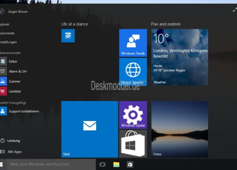Image resolution: width=237 pixels, height=170 pixels.
Task: Click the Leistung power button
Action: [x=10, y=141]
